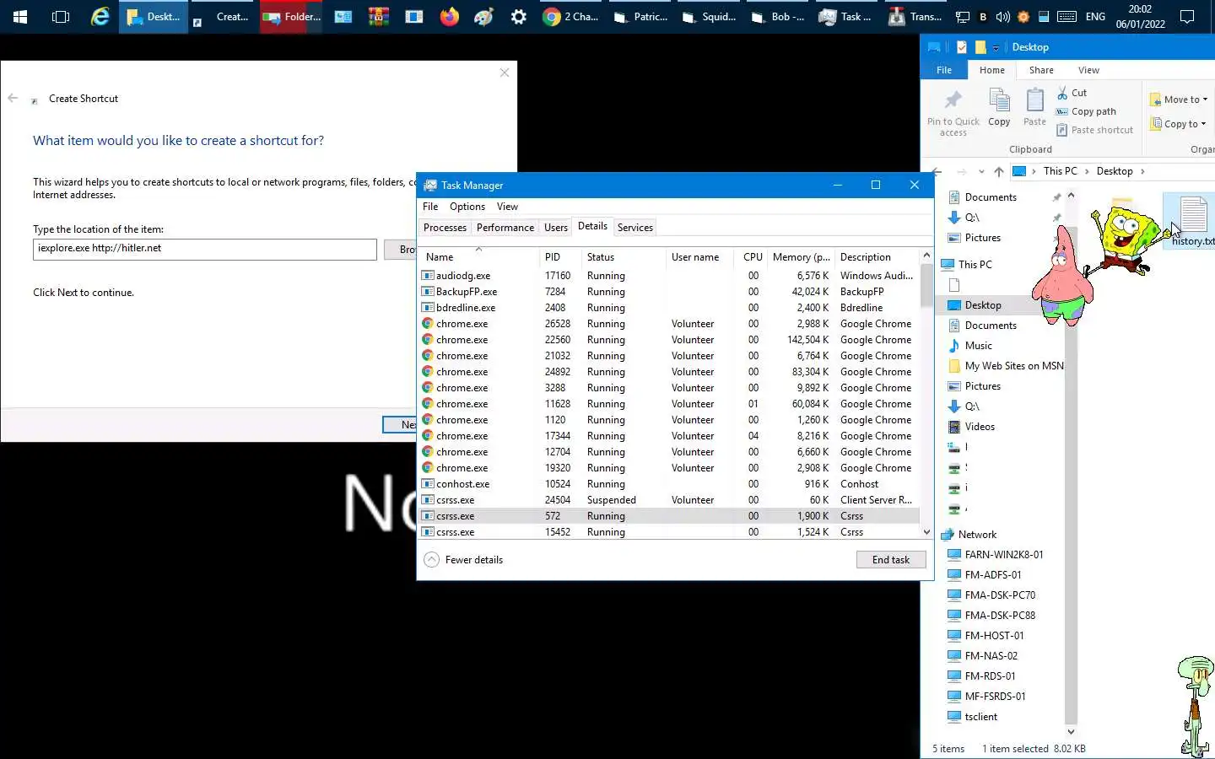This screenshot has width=1215, height=759.
Task: Open the Paint taskbar icon
Action: point(483,17)
